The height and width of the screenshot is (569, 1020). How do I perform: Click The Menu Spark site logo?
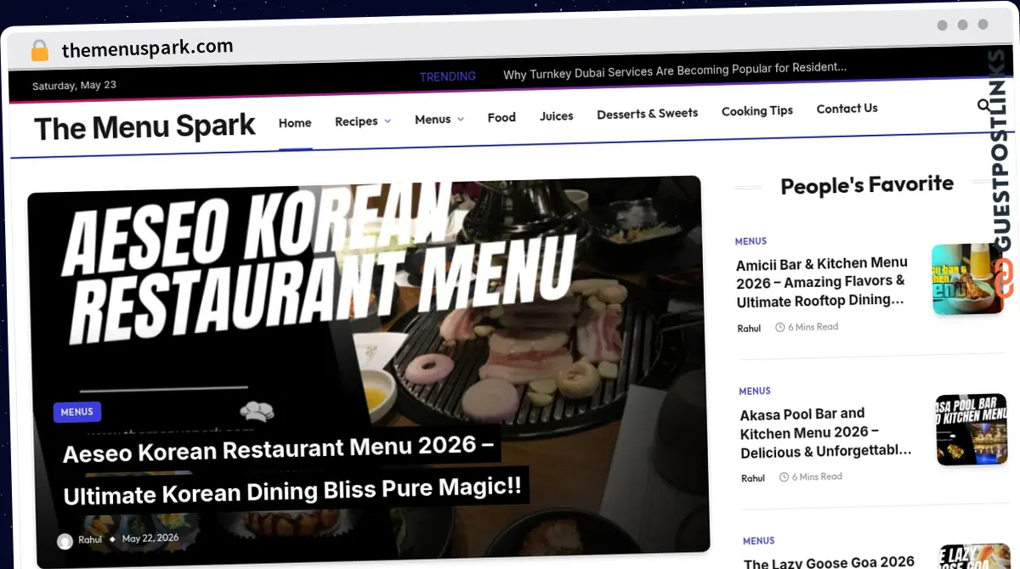click(144, 127)
